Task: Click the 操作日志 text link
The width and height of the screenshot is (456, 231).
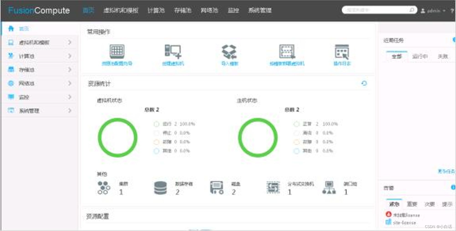Action: click(342, 63)
